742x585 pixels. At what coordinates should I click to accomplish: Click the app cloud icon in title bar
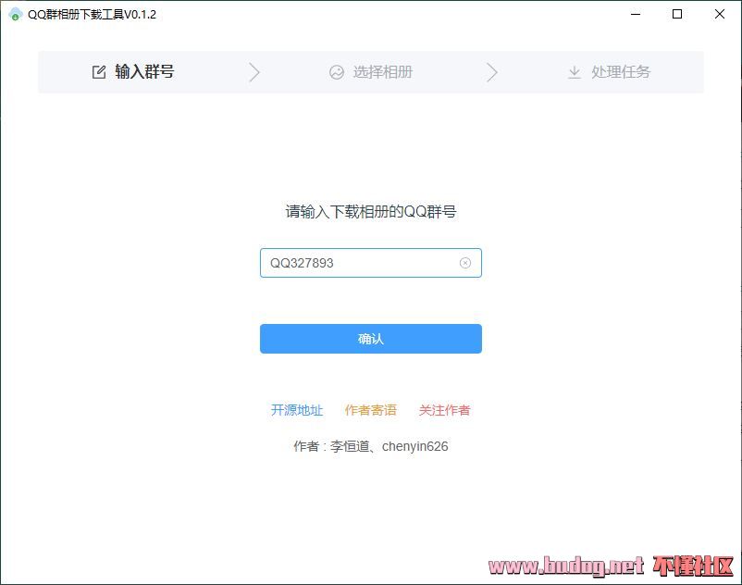click(x=15, y=14)
